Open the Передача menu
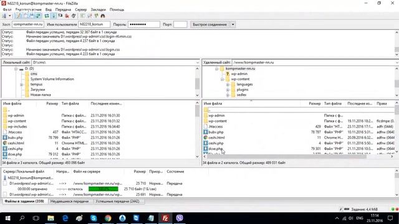The width and height of the screenshot is (399, 224). pos(63,9)
